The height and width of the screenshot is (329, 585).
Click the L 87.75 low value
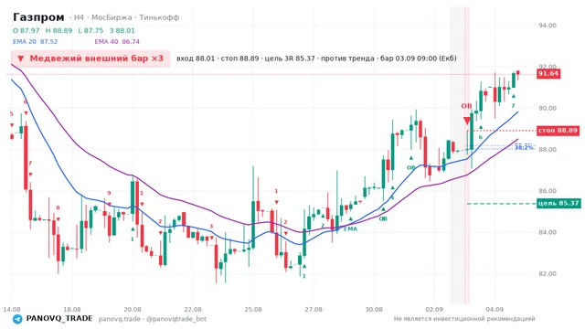pos(90,30)
